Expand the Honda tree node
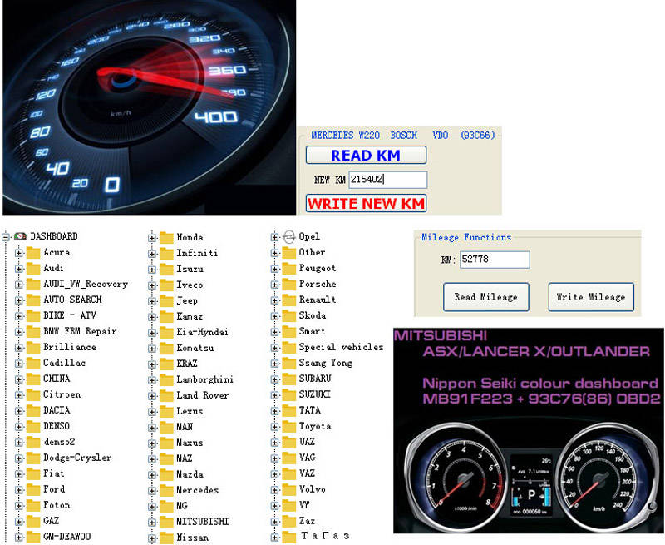This screenshot has width=665, height=545. coord(152,237)
